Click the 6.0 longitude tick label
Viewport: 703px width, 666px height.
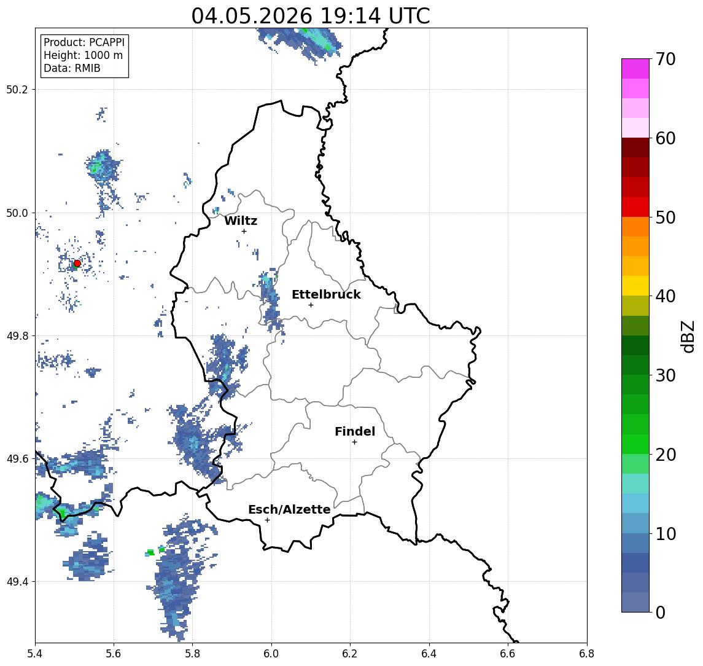click(x=271, y=654)
